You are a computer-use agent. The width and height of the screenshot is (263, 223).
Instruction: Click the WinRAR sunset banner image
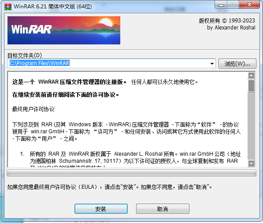[x=64, y=30]
